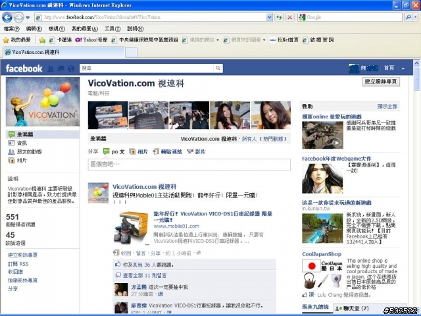Screen dimensions: 421x316
Task: Open the 檢視(V) menu
Action: [57, 28]
